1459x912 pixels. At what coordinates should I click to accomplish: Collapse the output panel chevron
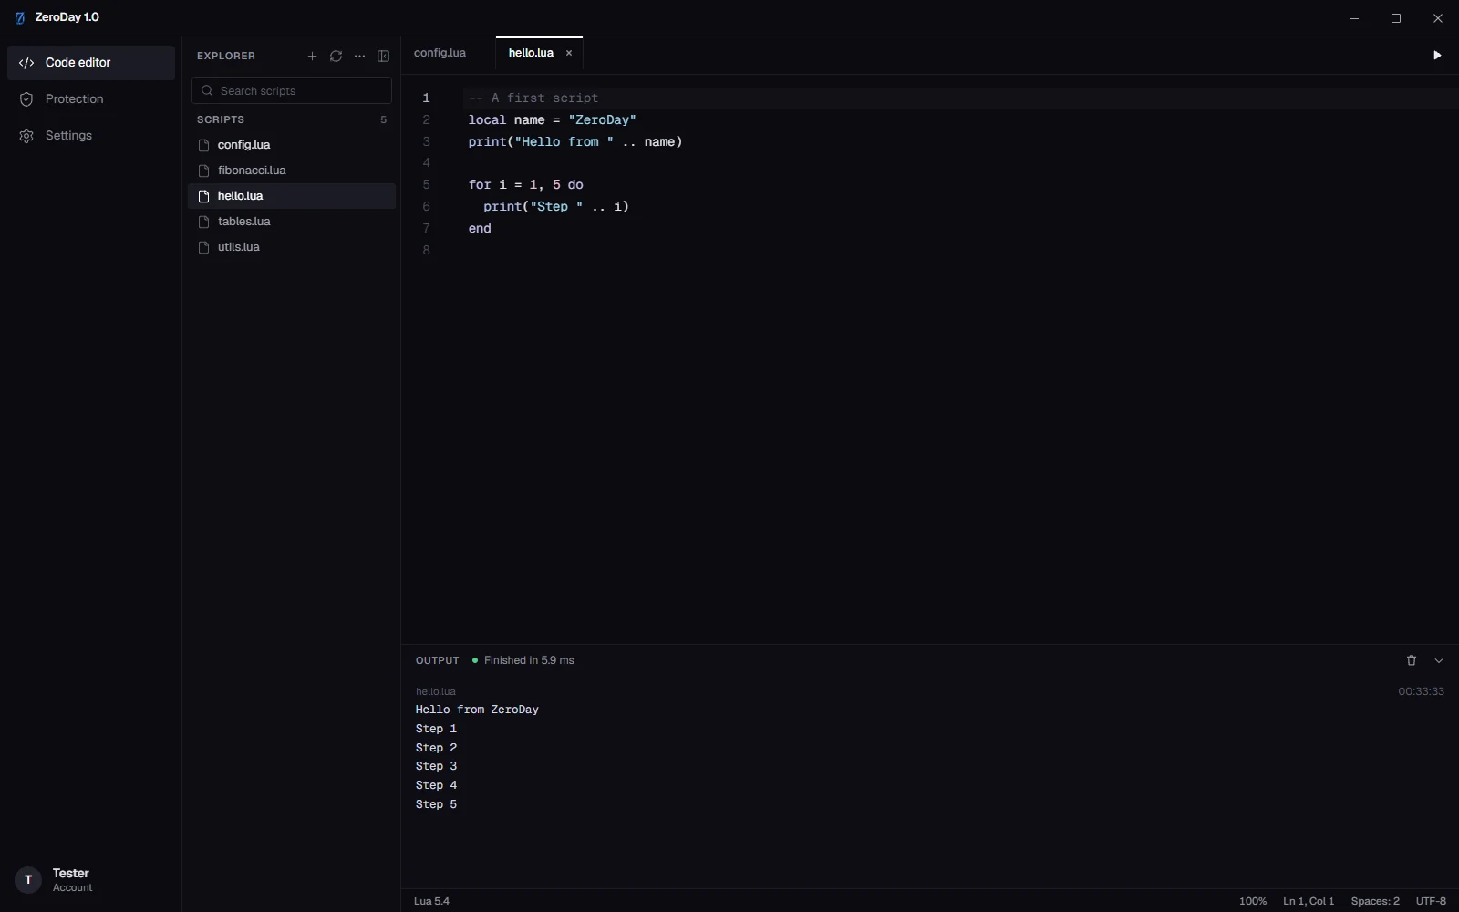pyautogui.click(x=1439, y=660)
